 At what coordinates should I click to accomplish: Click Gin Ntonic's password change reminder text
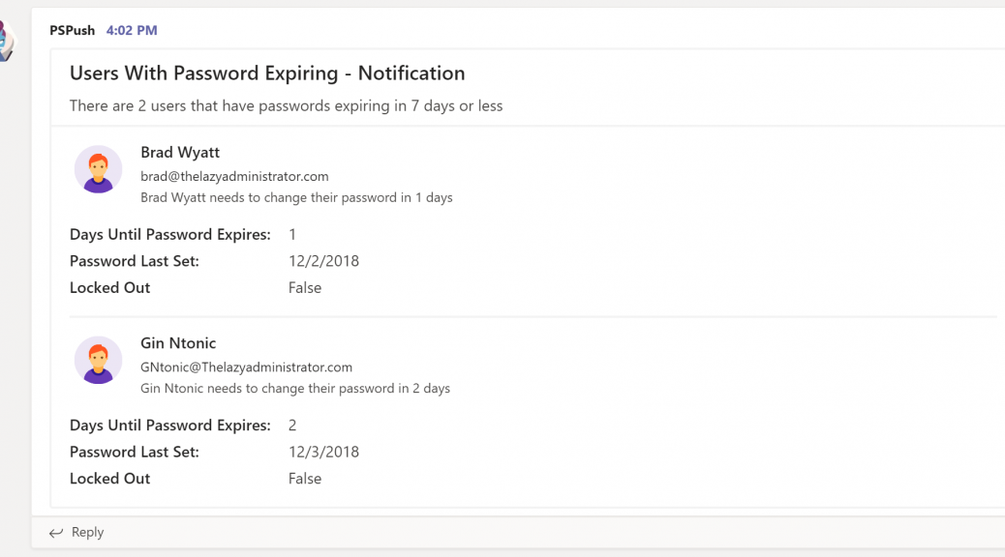295,388
